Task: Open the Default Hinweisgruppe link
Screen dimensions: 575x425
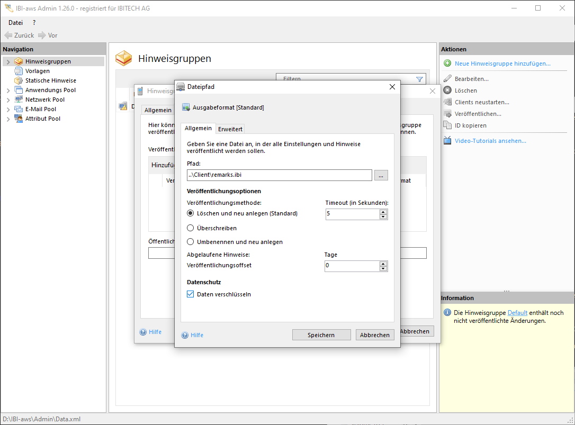Action: pyautogui.click(x=517, y=313)
